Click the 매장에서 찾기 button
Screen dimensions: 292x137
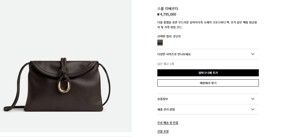(x=208, y=83)
